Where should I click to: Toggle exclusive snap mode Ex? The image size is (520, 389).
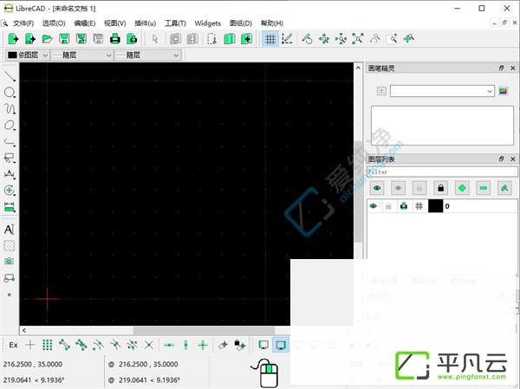click(x=13, y=345)
